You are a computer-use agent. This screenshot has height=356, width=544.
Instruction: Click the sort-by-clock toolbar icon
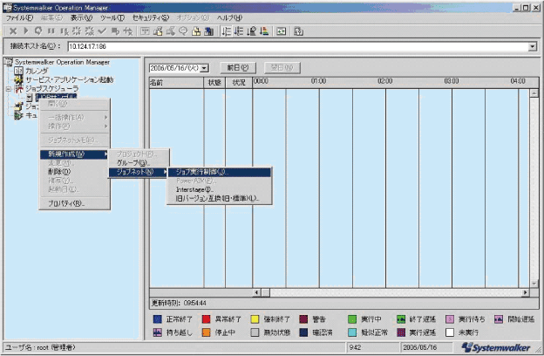[x=252, y=31]
